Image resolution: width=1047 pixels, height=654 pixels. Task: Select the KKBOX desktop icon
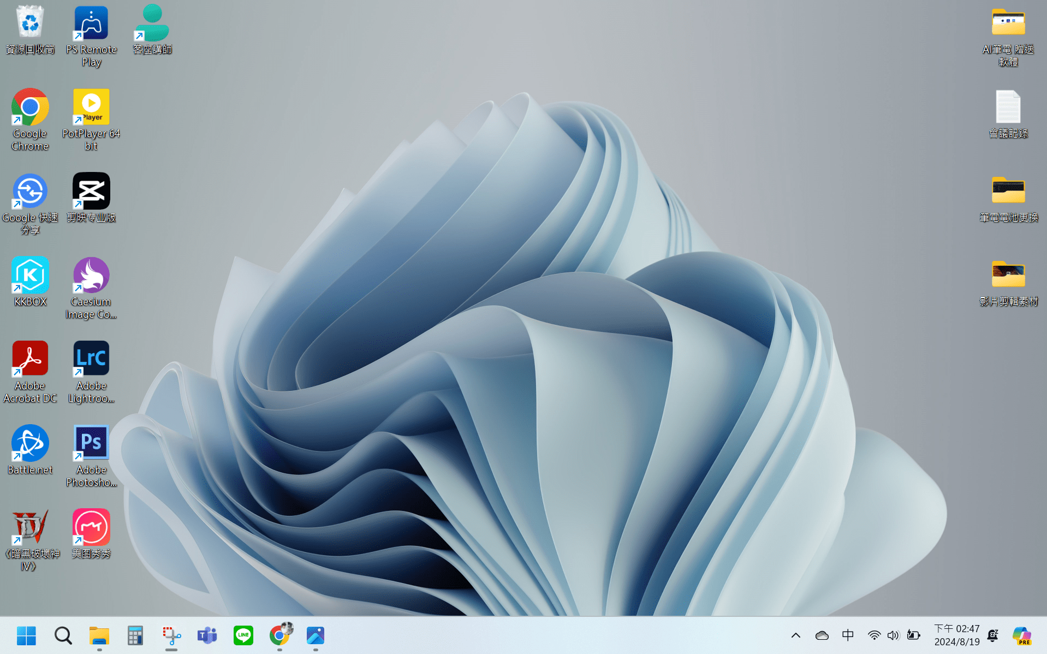[30, 276]
